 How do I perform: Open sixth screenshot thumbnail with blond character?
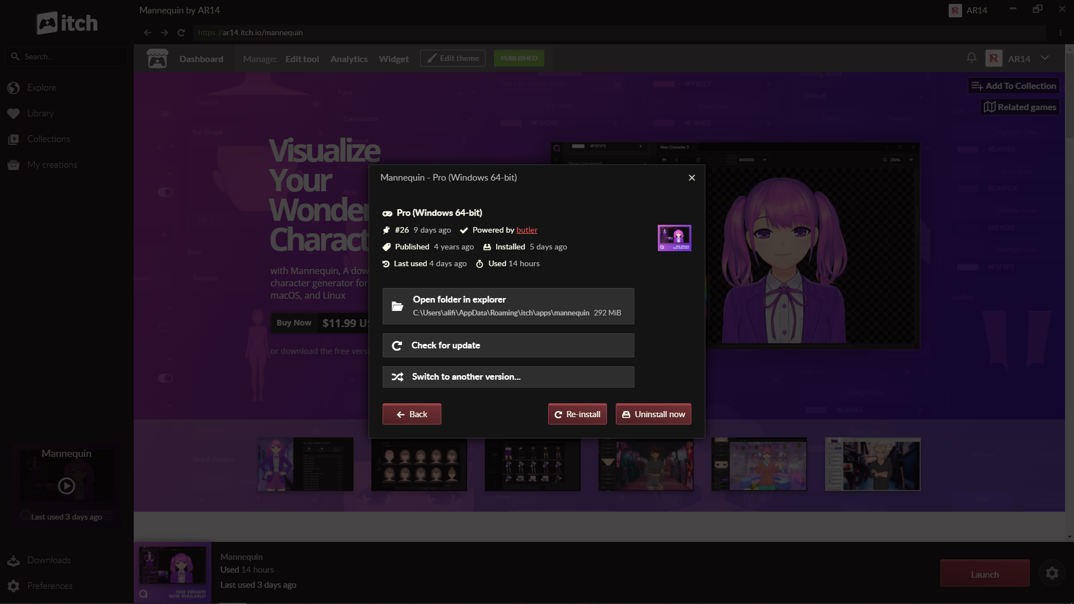coord(873,464)
